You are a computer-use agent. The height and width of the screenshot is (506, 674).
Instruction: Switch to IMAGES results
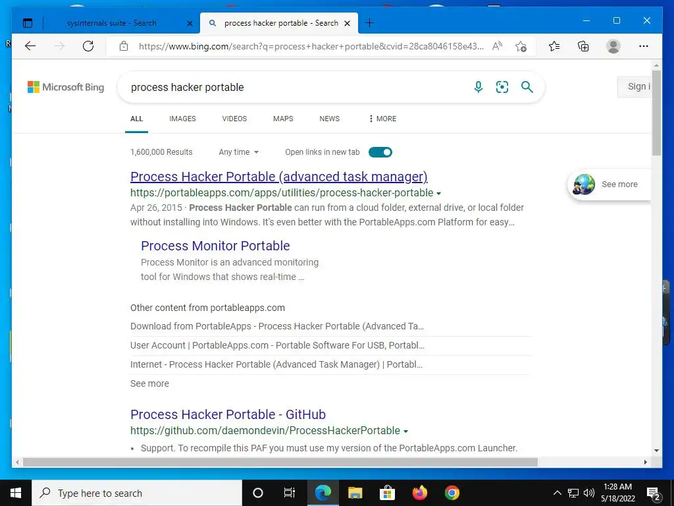click(x=182, y=119)
